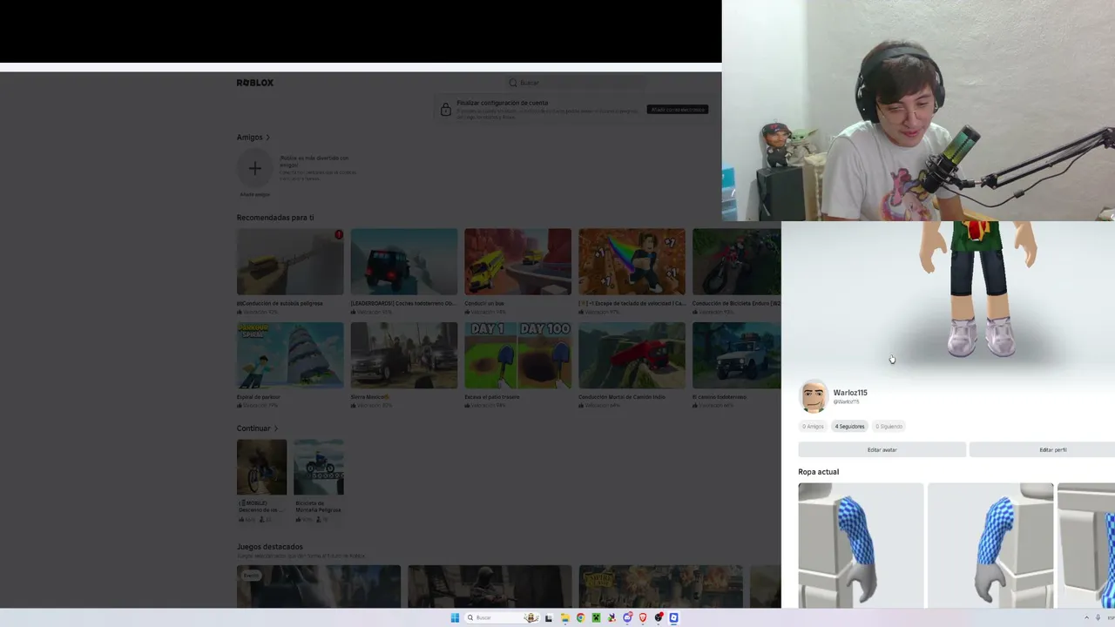Click the Editar perfil button

tap(1043, 450)
